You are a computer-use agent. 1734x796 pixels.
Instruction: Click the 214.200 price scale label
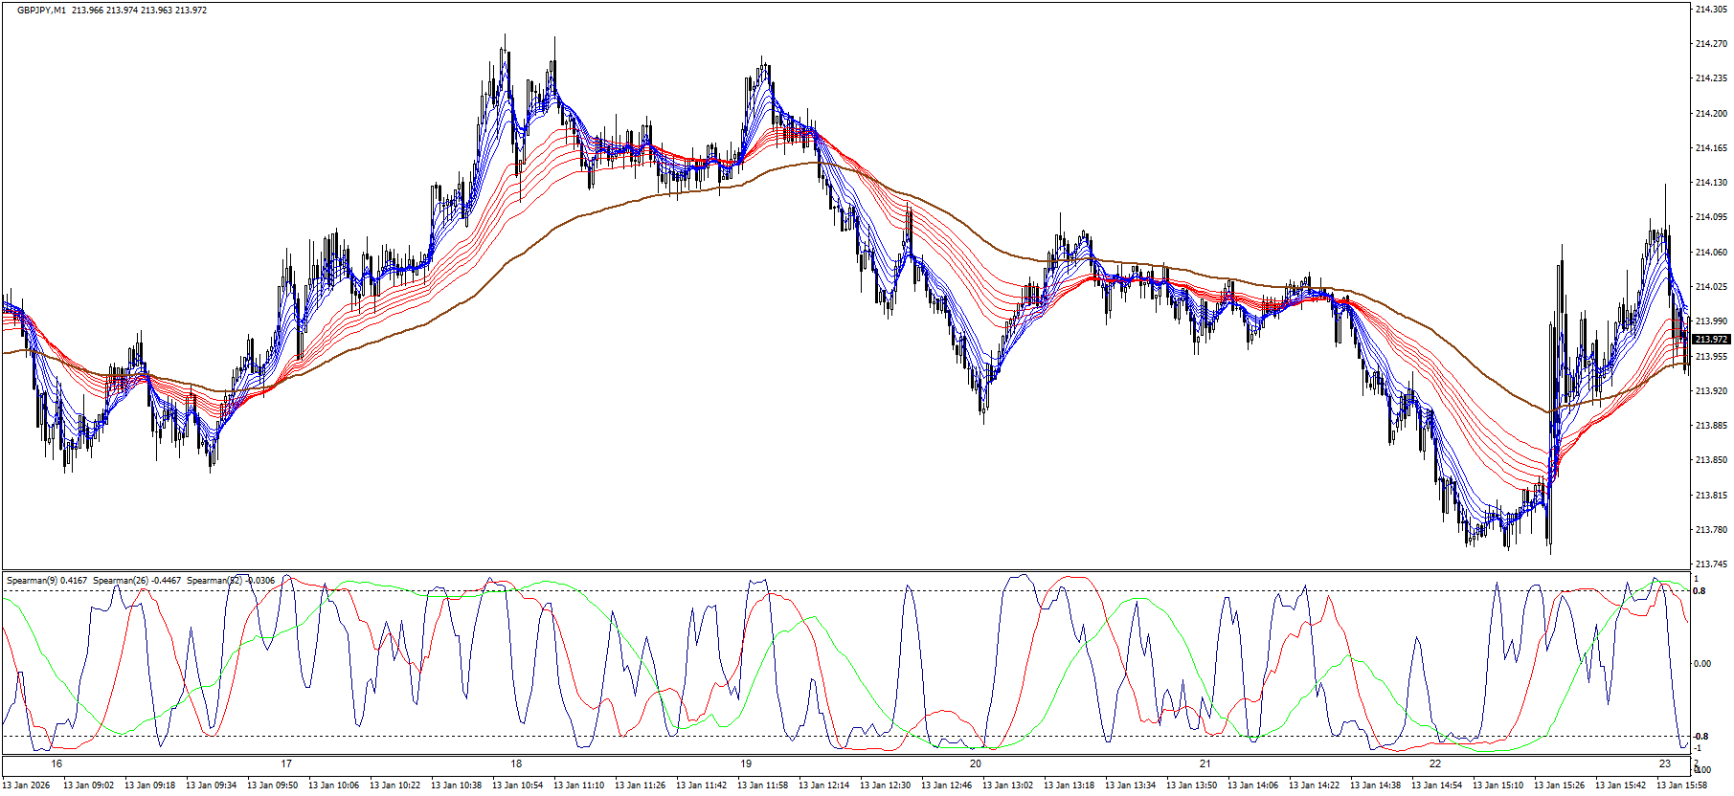coord(1710,114)
